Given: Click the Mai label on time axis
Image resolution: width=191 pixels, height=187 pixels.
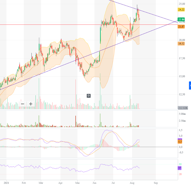Looking at the screenshot, I should click(77, 183).
